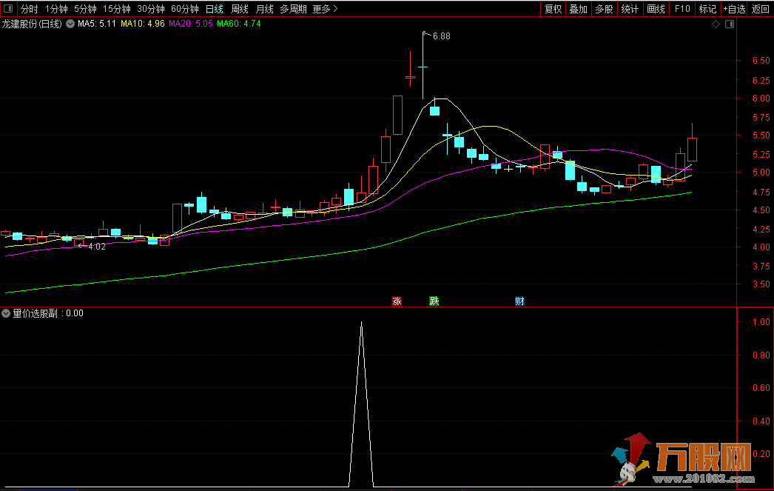The image size is (774, 491).
Task: Click the 叠加 overlay button
Action: [x=578, y=9]
